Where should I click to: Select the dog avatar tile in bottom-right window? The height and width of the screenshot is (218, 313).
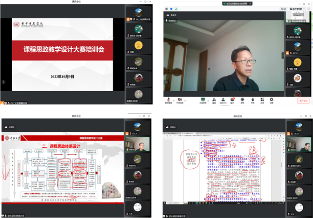point(299,160)
